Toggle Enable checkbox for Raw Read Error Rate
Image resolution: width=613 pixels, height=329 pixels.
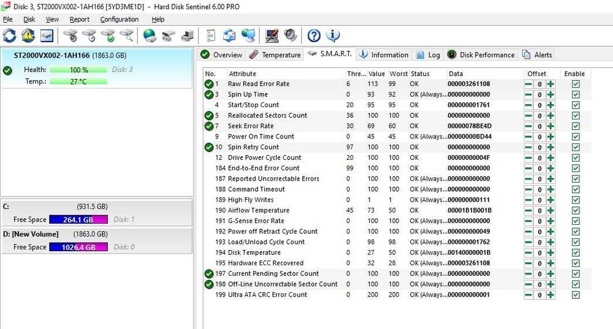click(x=576, y=84)
